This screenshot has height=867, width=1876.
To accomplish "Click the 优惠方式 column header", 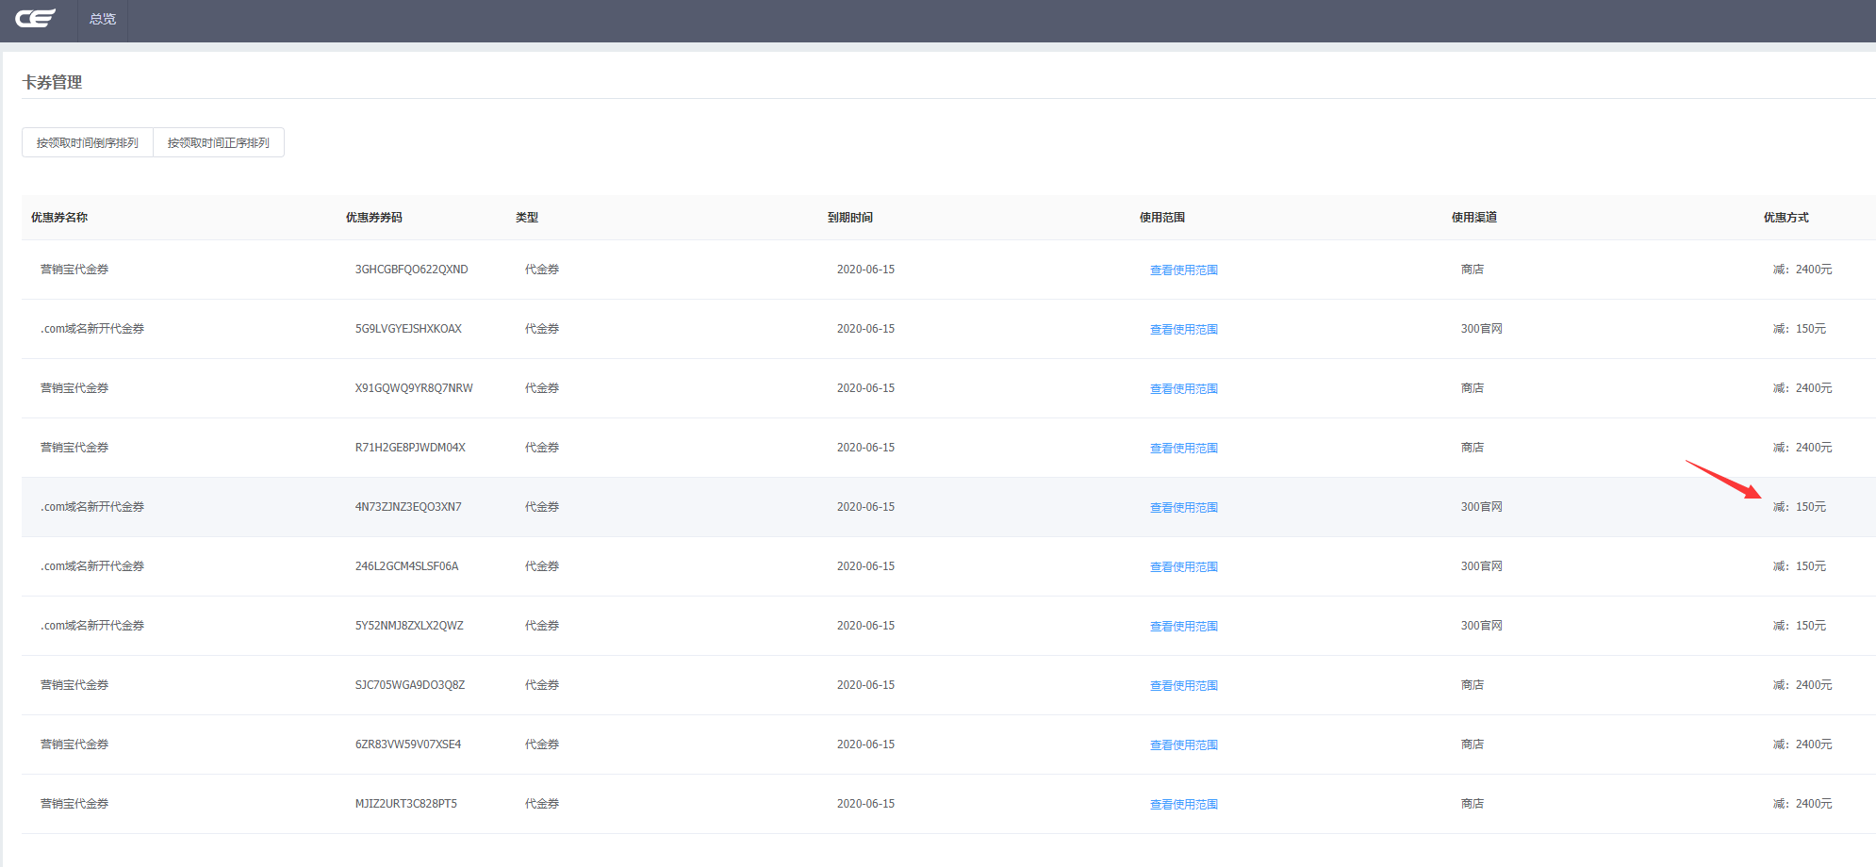I will click(1785, 218).
